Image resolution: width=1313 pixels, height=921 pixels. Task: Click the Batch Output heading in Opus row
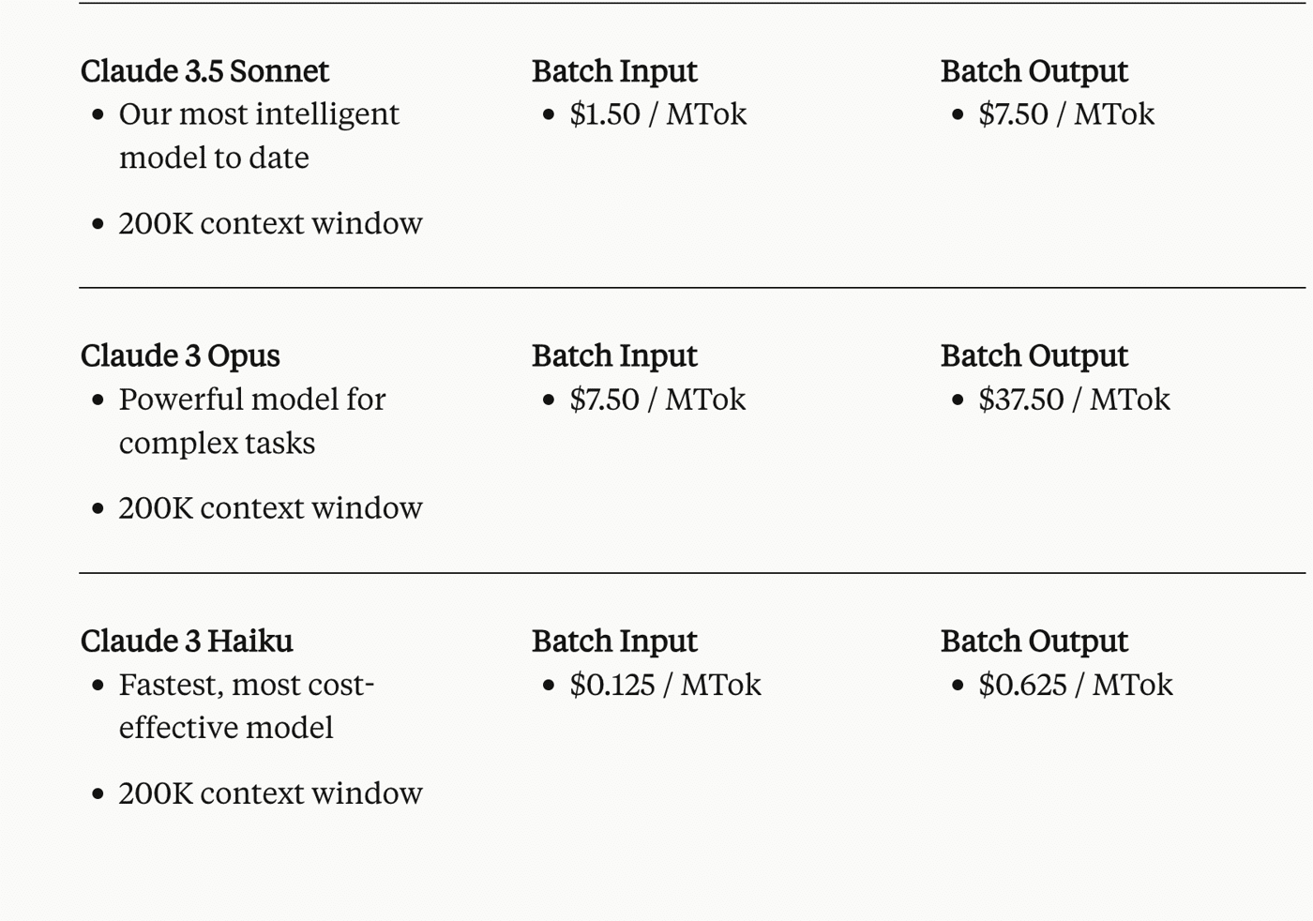click(x=1034, y=357)
